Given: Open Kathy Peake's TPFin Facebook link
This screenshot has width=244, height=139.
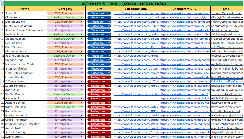Looking at the screenshot, I should pyautogui.click(x=136, y=111).
